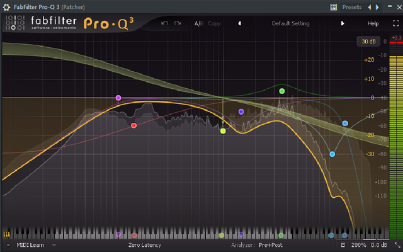Viewport: 403px width, 252px height.
Task: Click the undo arrow button
Action: 164,23
